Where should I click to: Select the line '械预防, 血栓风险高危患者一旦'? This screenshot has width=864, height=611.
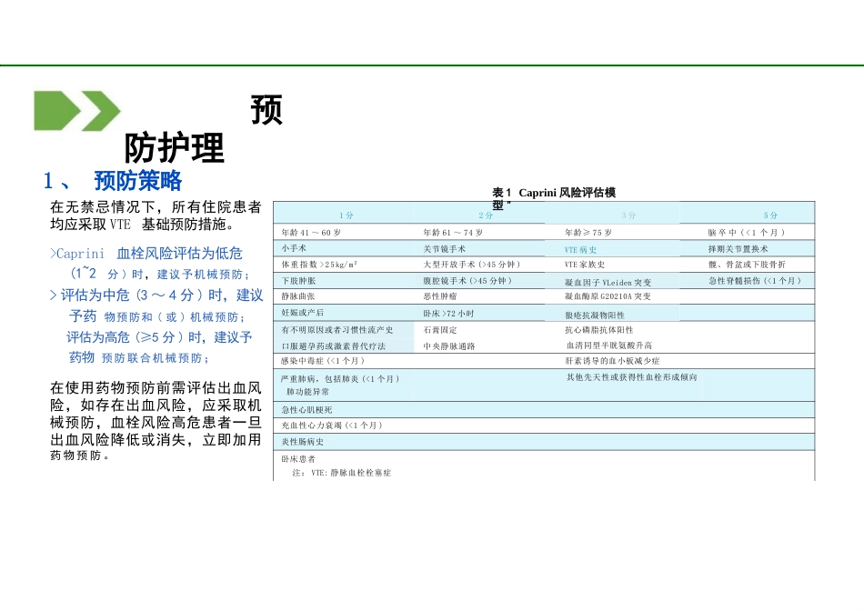click(156, 423)
